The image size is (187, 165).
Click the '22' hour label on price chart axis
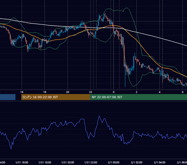point(91,92)
